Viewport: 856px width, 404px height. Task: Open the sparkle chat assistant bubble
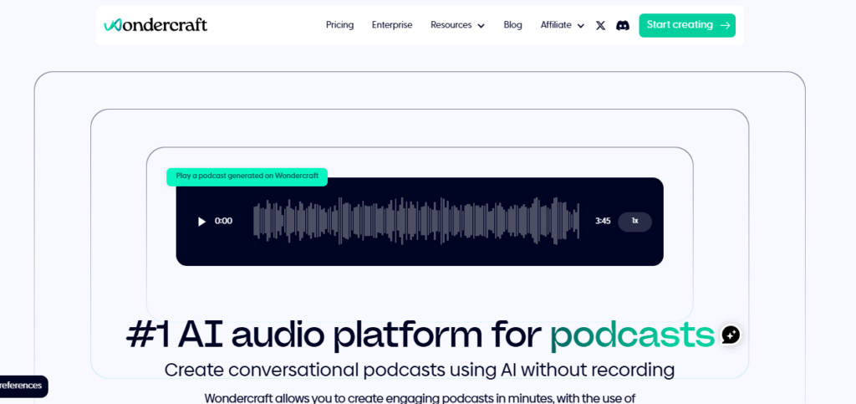(731, 335)
